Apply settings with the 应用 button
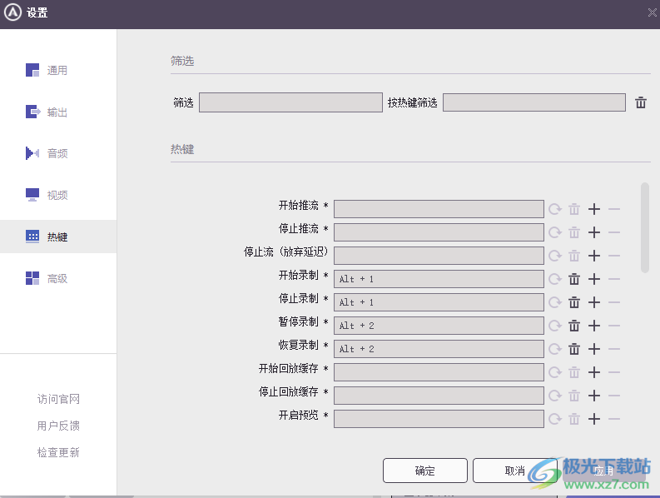The image size is (660, 498). [x=604, y=471]
